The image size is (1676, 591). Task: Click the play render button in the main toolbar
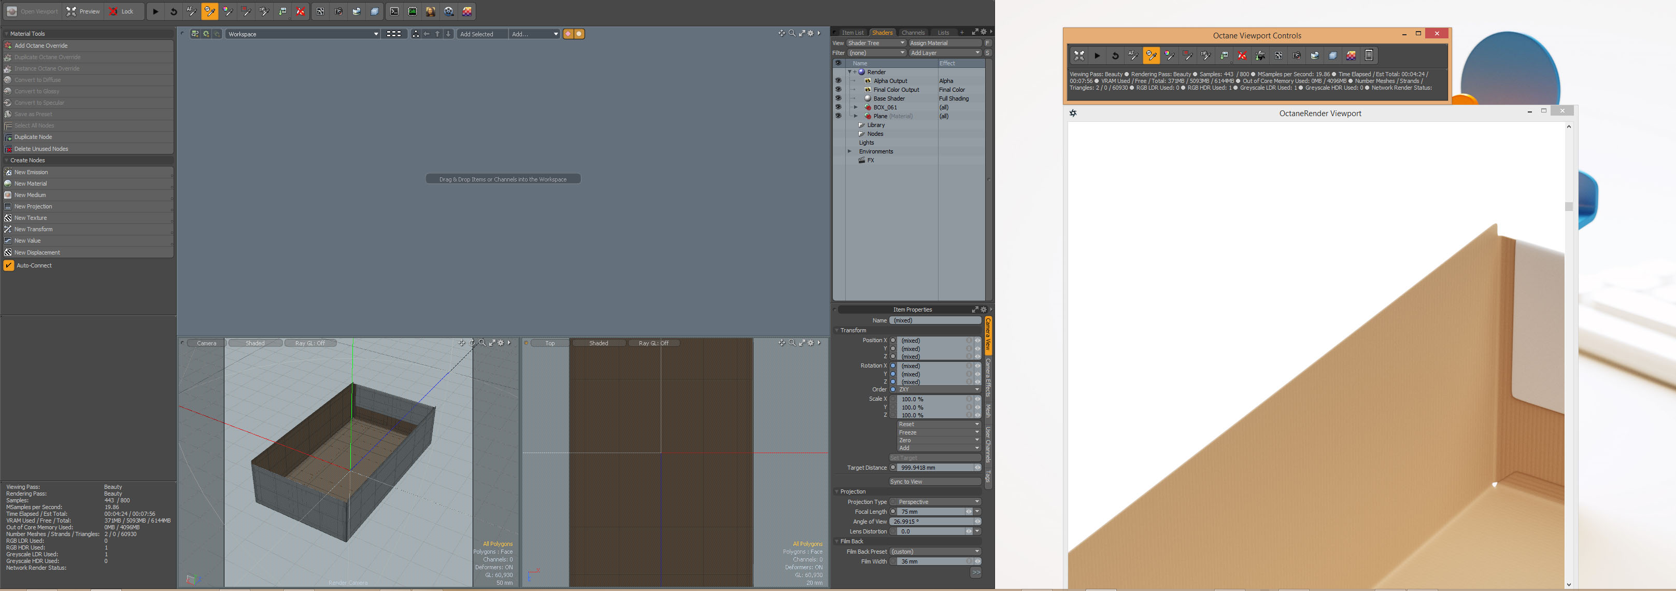[x=155, y=12]
